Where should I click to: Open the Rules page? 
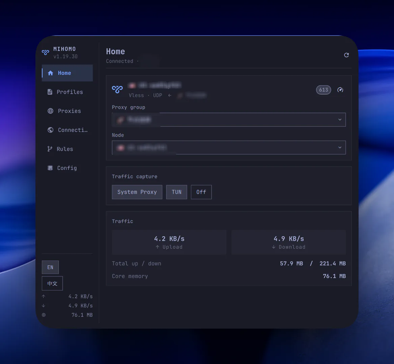click(x=67, y=149)
